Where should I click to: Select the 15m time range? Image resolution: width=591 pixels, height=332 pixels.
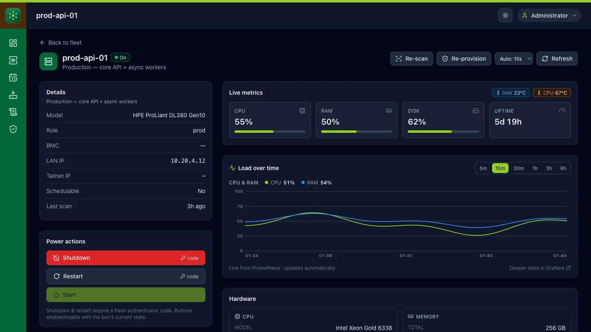pyautogui.click(x=500, y=168)
